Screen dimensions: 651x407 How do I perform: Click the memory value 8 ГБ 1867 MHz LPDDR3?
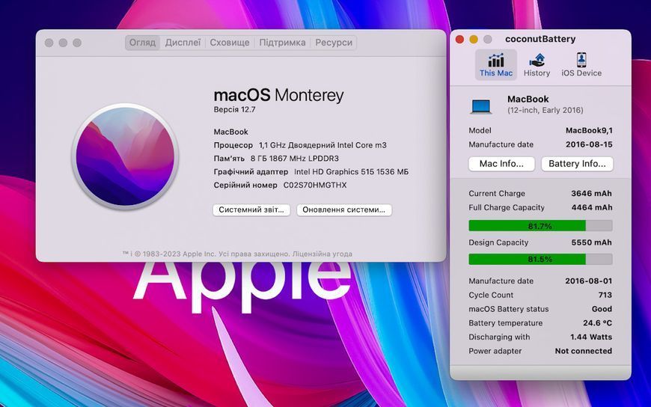(294, 159)
